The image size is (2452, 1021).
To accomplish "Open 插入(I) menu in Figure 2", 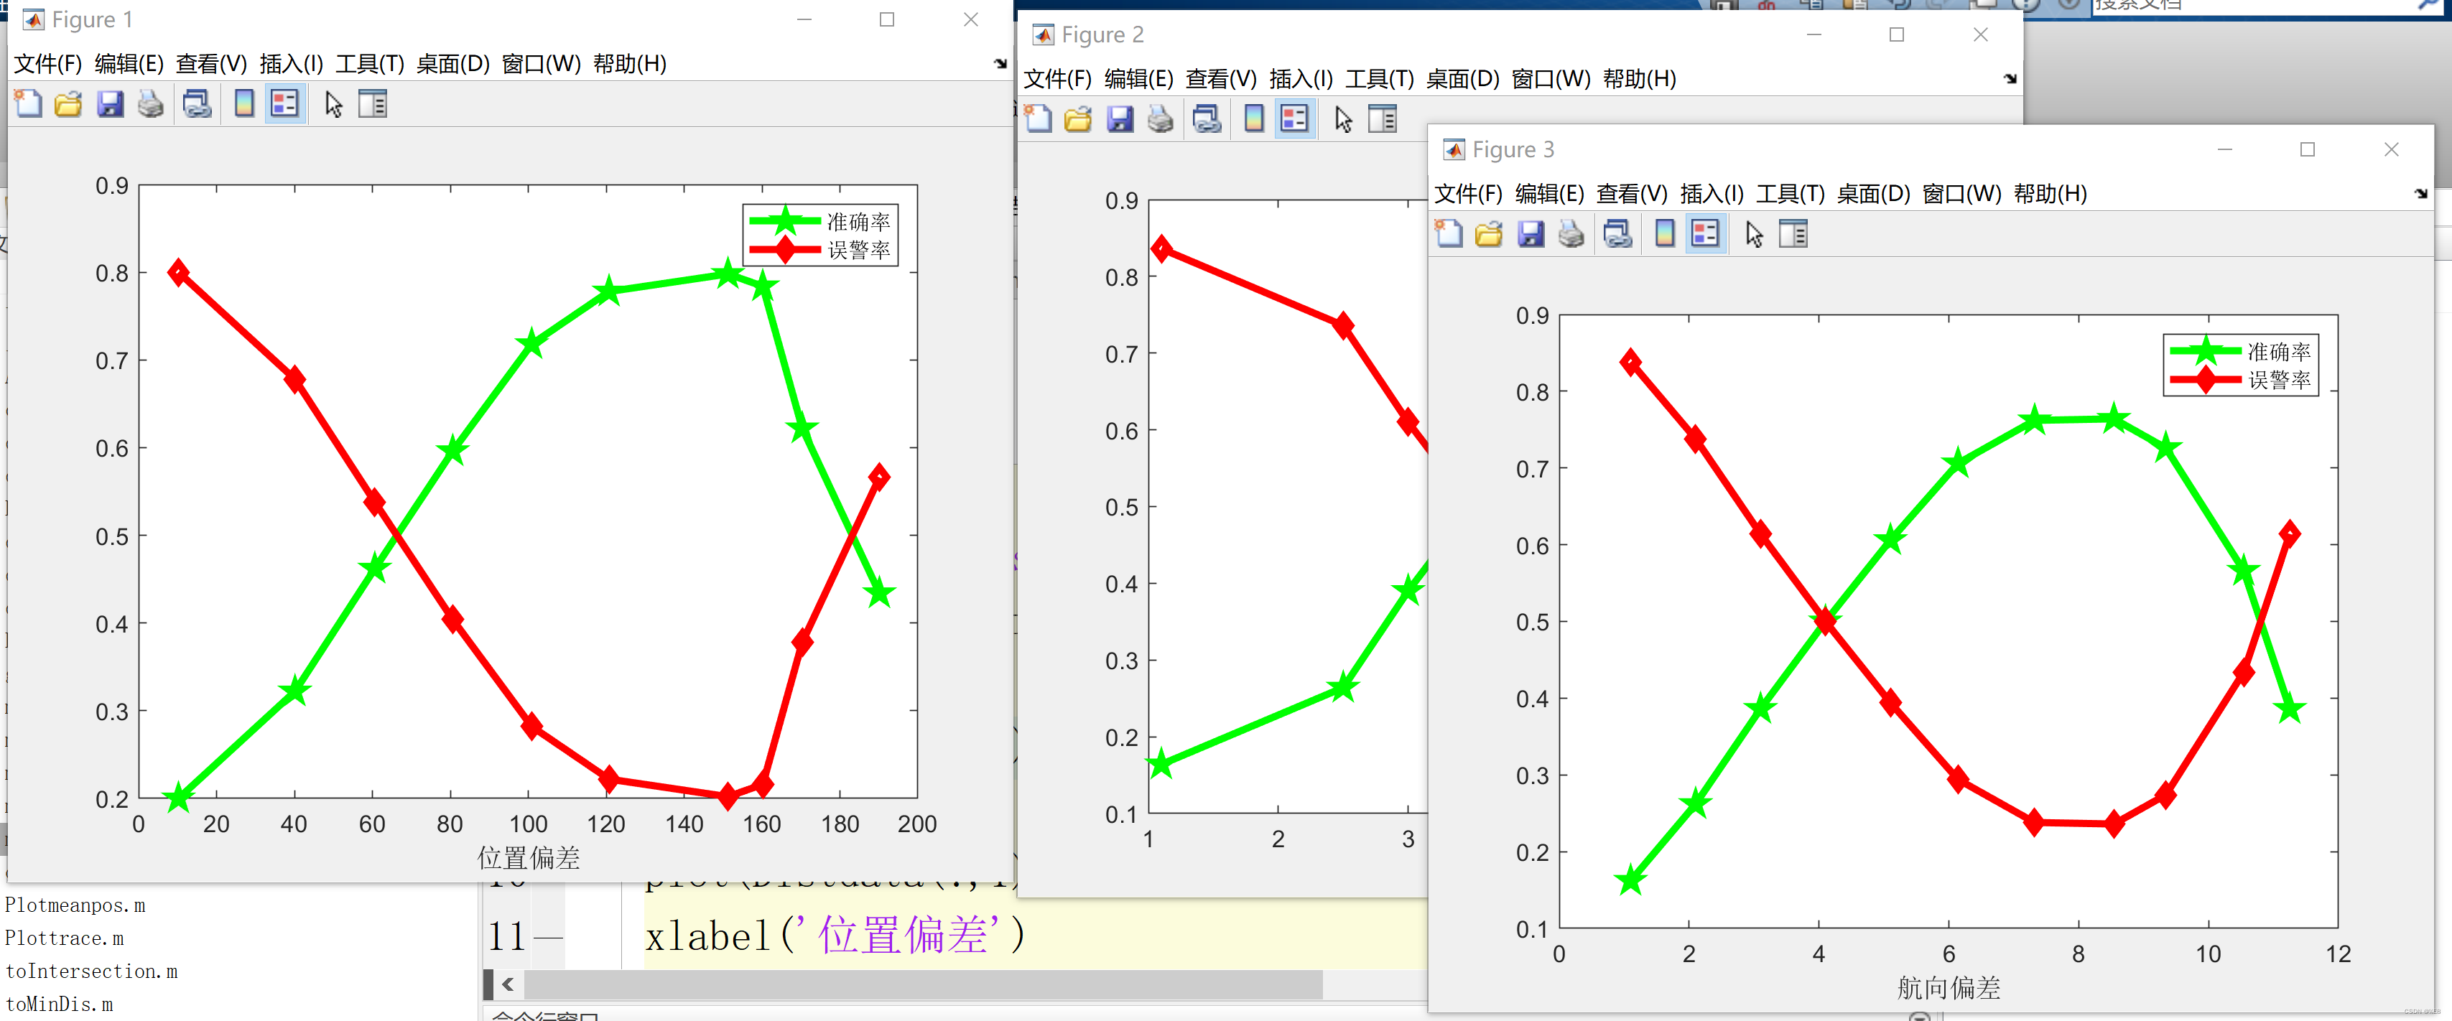I will coord(1301,79).
